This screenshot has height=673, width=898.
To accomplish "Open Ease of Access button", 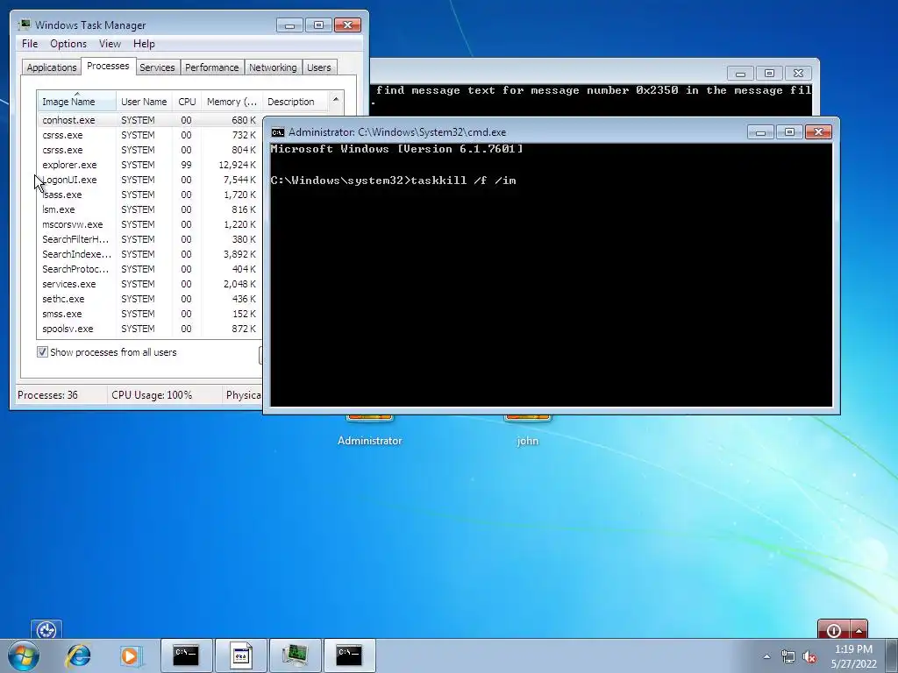I will 46,629.
